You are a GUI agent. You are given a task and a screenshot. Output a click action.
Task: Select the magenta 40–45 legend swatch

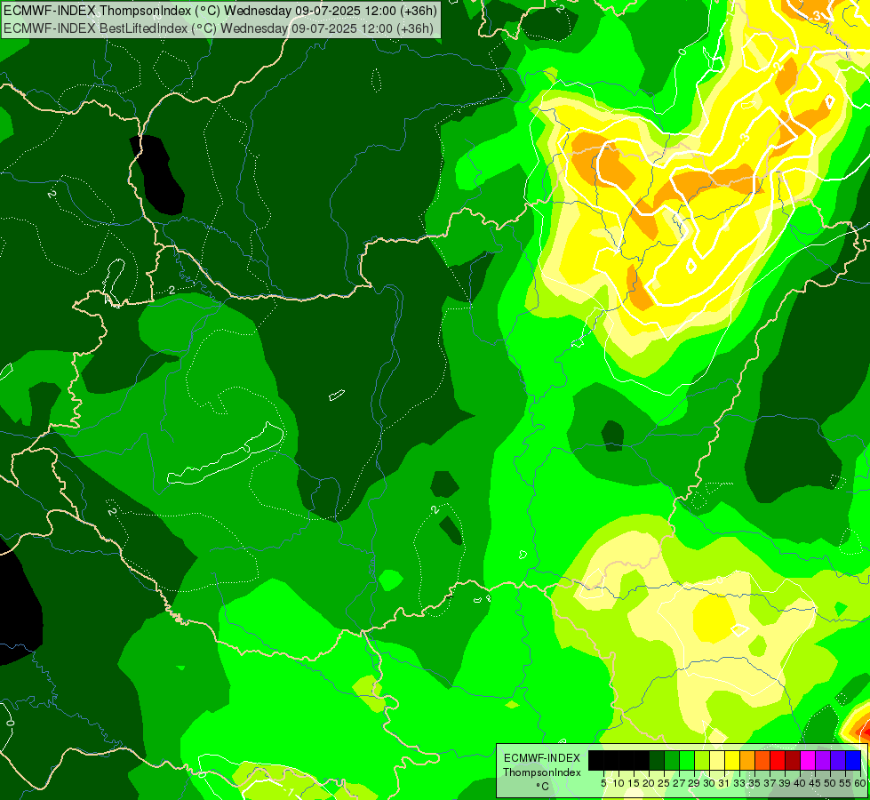(807, 761)
